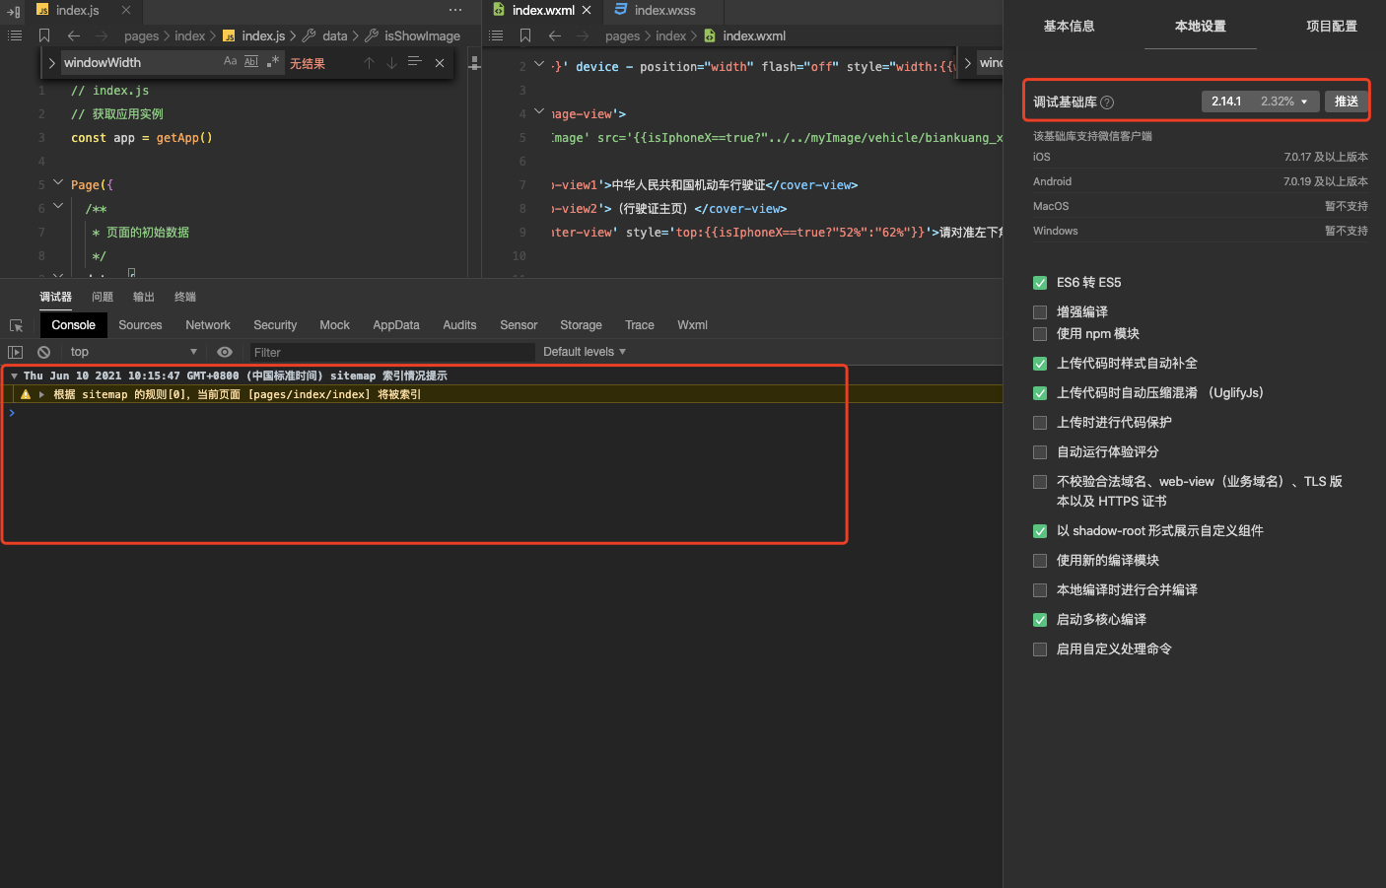Collapse the Page({ fold arrow on line 5
This screenshot has width=1386, height=888.
click(58, 182)
